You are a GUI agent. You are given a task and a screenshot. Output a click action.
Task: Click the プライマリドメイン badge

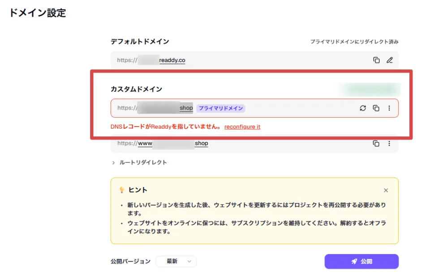pyautogui.click(x=221, y=108)
